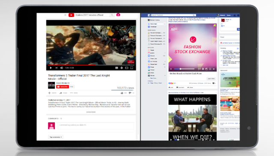The image size is (274, 156).
Task: Mute the Fashion Stock Exchange video
Action: [214, 69]
